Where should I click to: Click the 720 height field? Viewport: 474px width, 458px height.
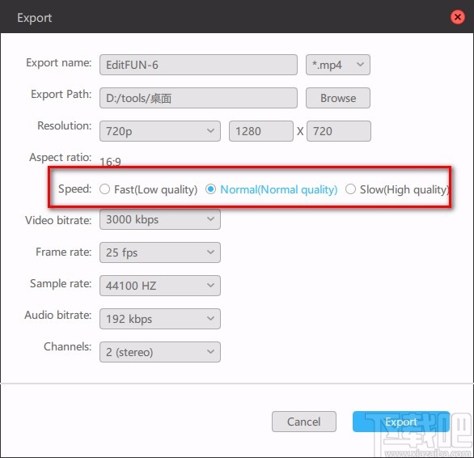pos(339,131)
